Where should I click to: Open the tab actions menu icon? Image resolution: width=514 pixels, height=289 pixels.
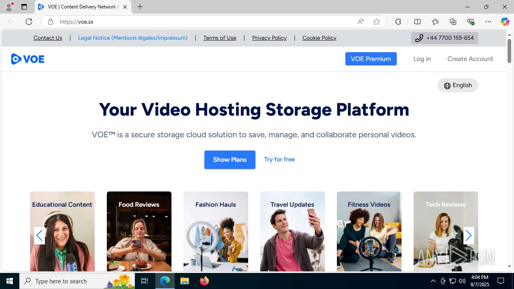point(24,7)
